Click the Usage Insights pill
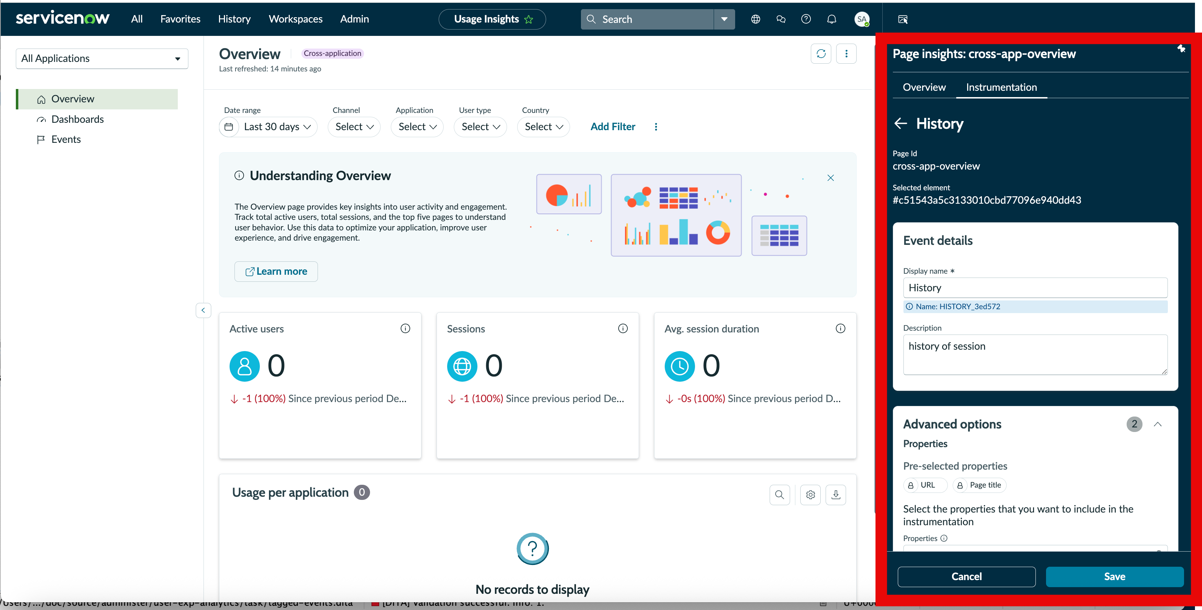 tap(492, 19)
